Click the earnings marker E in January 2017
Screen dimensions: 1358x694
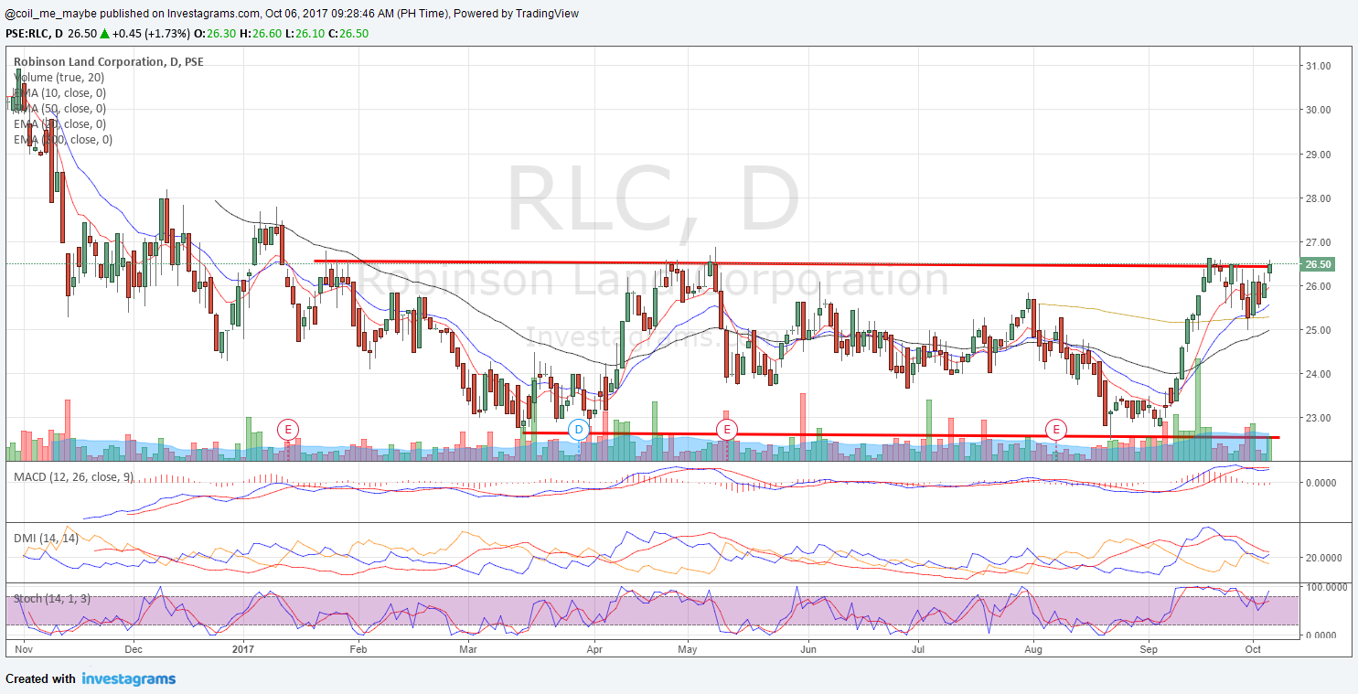click(x=288, y=429)
